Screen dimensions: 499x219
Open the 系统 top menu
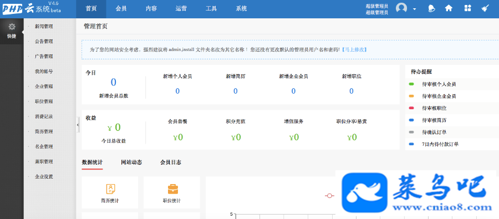(x=241, y=9)
